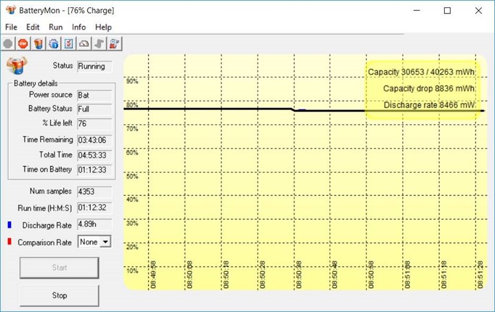Open the Edit menu
The height and width of the screenshot is (312, 495).
[x=33, y=27]
